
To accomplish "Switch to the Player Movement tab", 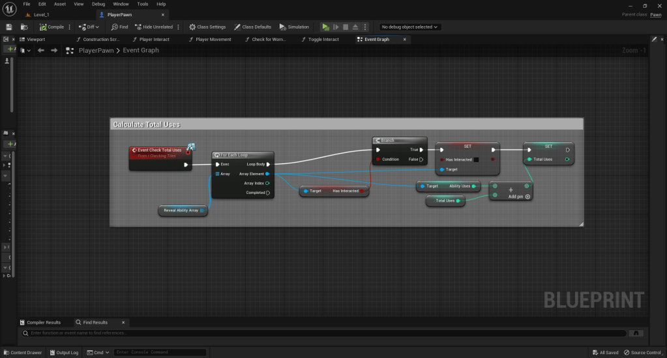I will click(x=213, y=39).
